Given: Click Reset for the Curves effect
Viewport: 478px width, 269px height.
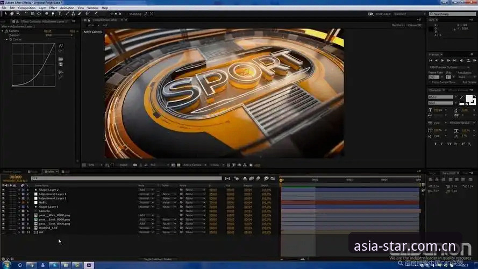Looking at the screenshot, I should (47, 31).
